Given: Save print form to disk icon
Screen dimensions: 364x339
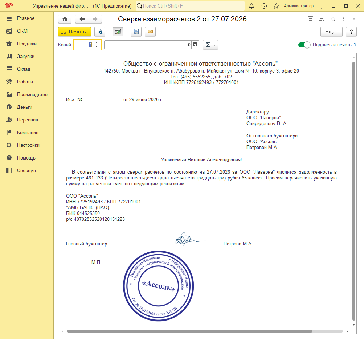Looking at the screenshot, I should pyautogui.click(x=136, y=32).
